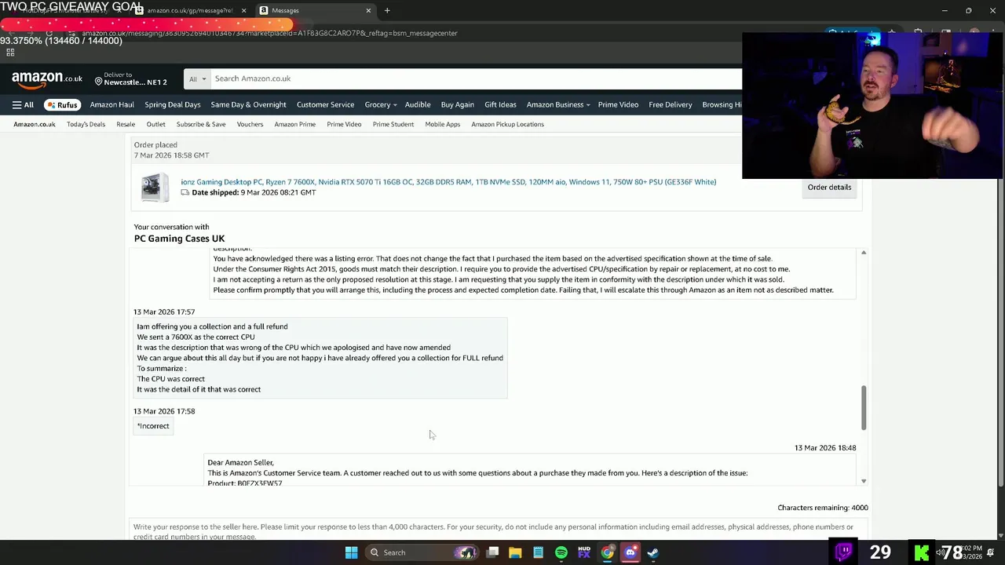Click the system clock in the tray
The image size is (1005, 565).
click(971, 552)
